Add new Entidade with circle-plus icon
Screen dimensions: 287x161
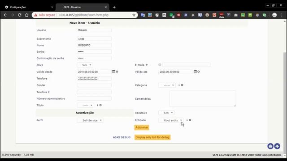click(190, 120)
